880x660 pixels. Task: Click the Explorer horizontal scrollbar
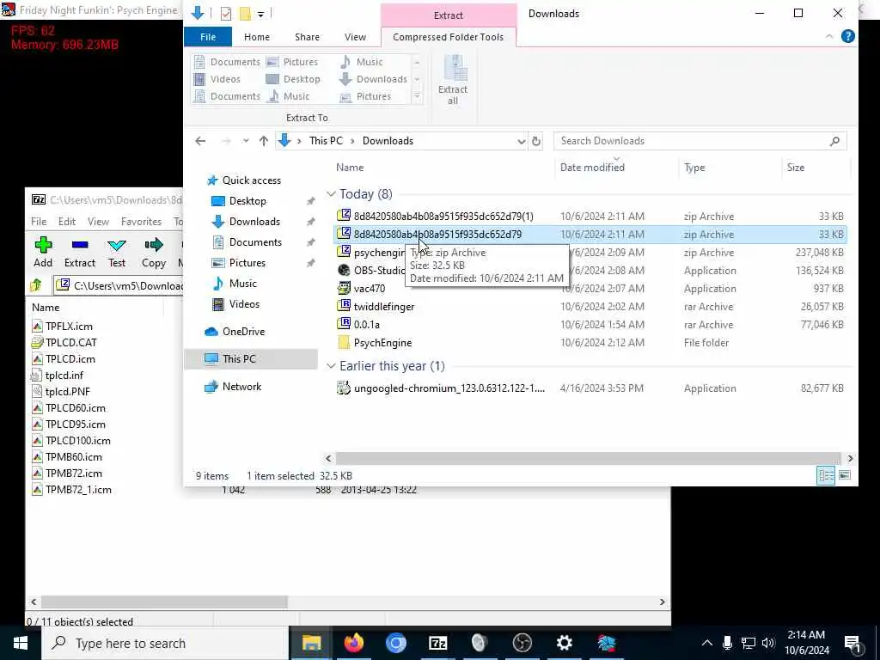click(x=588, y=458)
